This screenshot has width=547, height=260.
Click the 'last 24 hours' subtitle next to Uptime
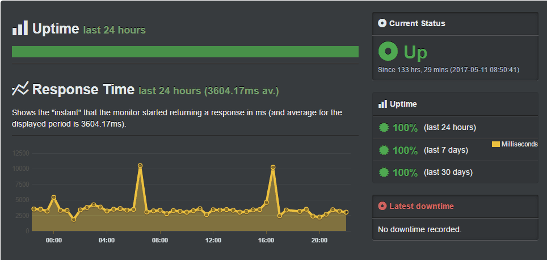tap(115, 30)
